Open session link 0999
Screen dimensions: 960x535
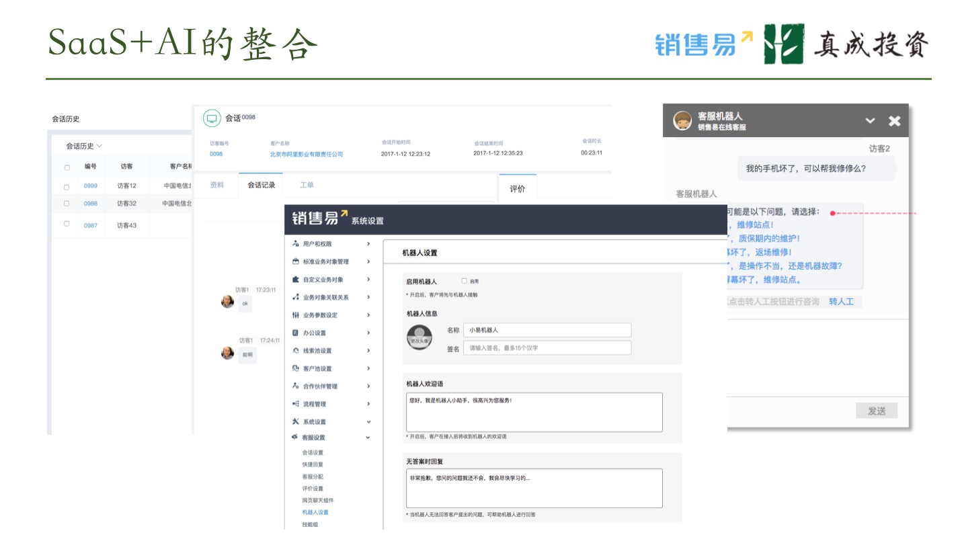(91, 186)
